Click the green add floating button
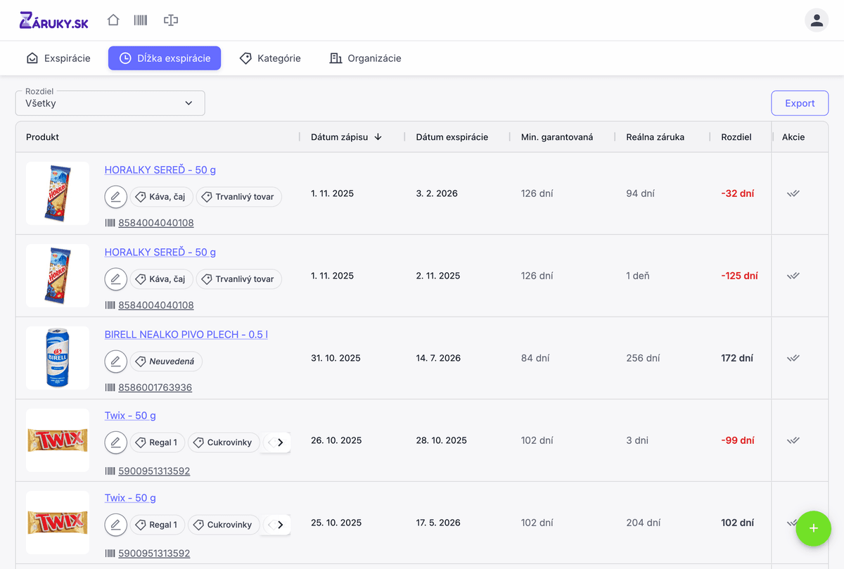Image resolution: width=844 pixels, height=569 pixels. coord(813,528)
